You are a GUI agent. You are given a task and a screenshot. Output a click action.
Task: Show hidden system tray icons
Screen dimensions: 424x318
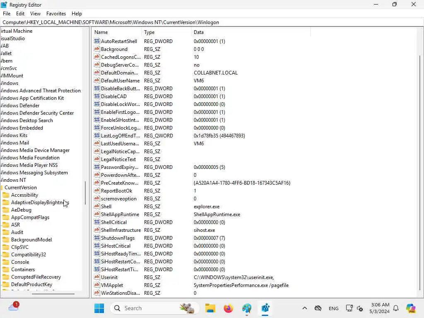pos(304,308)
